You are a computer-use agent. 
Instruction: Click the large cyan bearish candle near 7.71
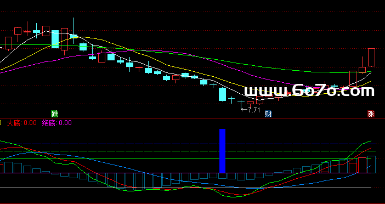coord(222,94)
